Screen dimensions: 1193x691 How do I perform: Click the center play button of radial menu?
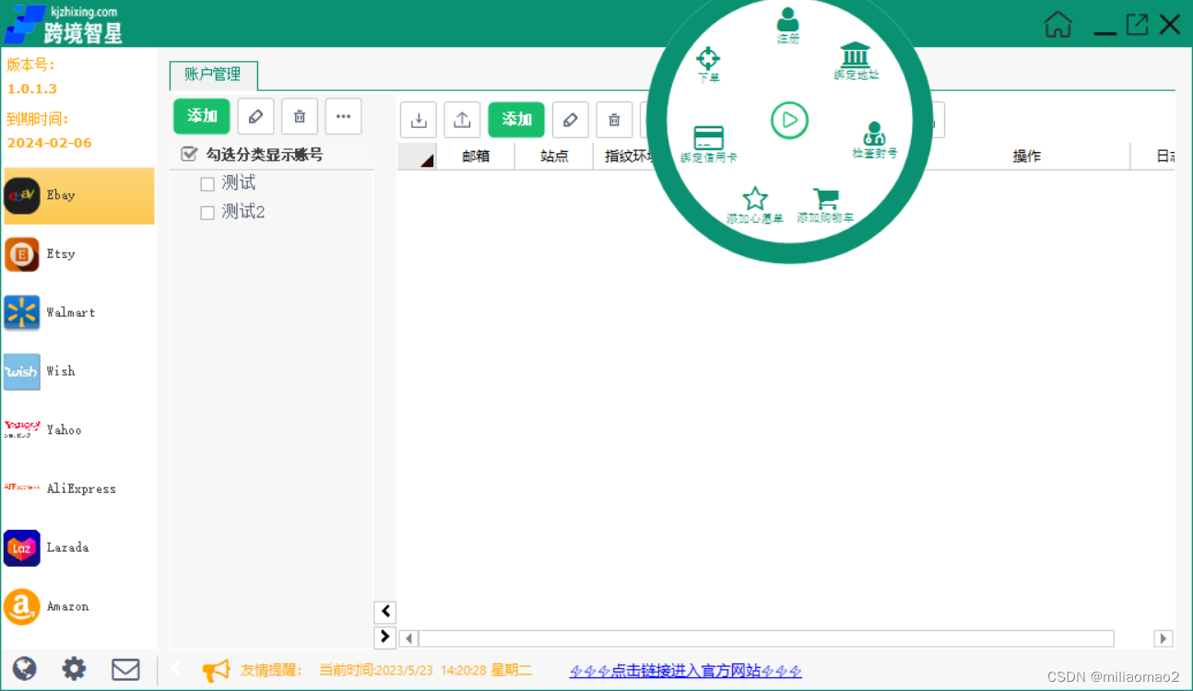pos(789,120)
